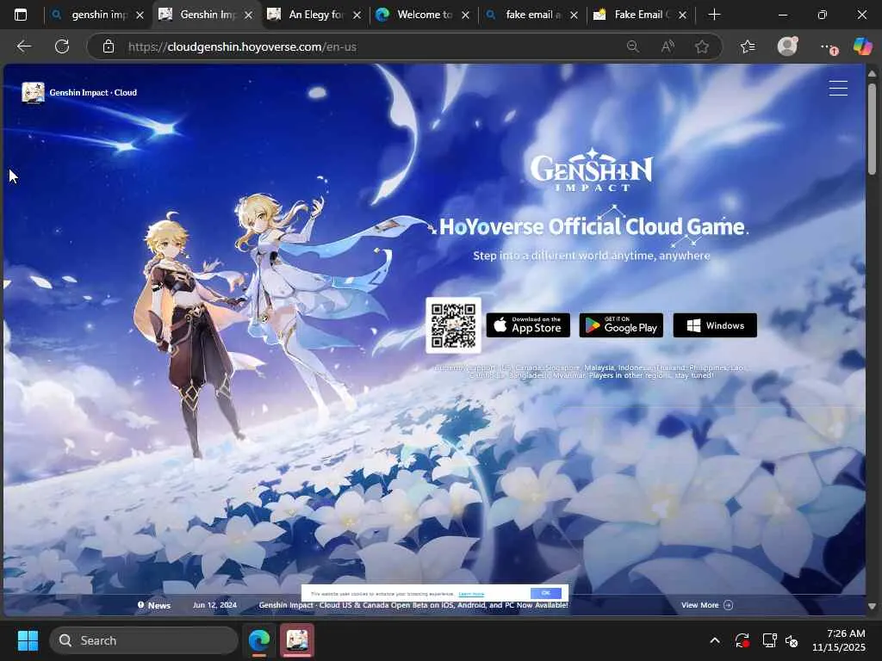Refresh the Genshin Impact Cloud page
Viewport: 882px width, 661px height.
(x=62, y=46)
